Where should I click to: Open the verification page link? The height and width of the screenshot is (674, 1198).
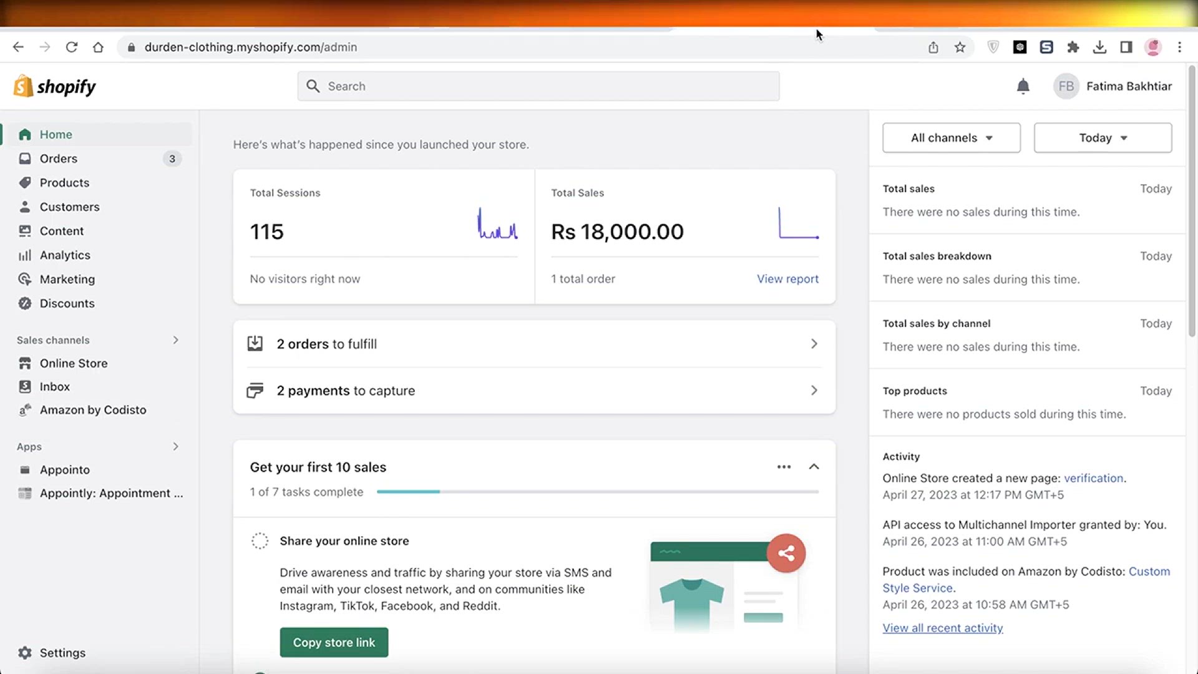pos(1093,478)
